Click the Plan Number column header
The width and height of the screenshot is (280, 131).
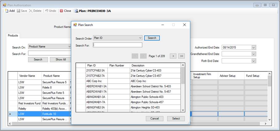(119, 65)
